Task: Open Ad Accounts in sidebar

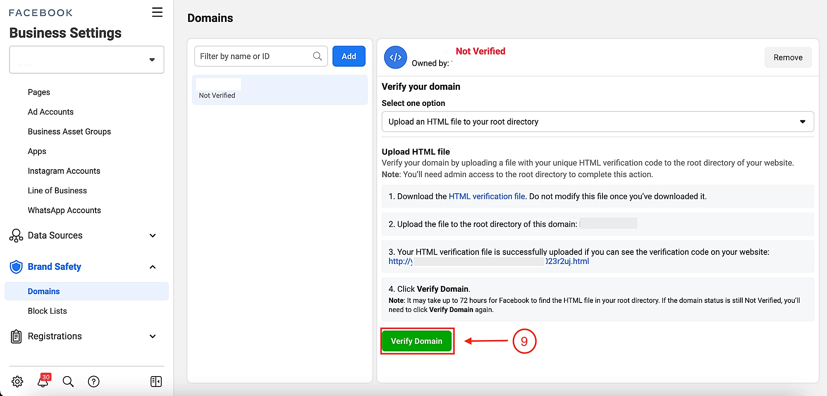Action: (50, 112)
